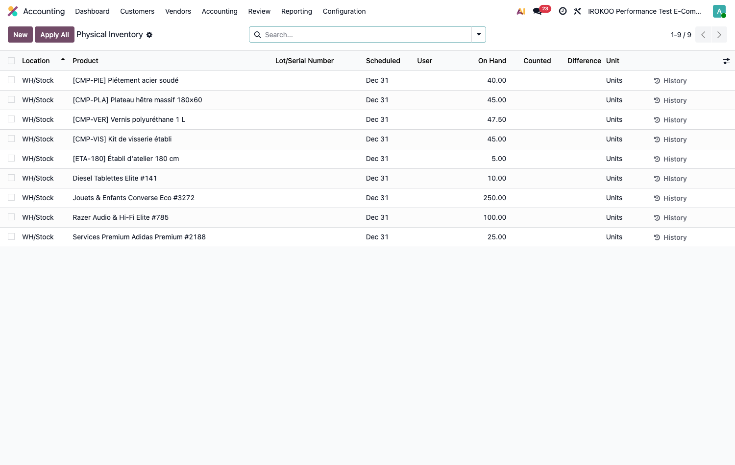
Task: Click the search magnifier icon
Action: pyautogui.click(x=257, y=35)
